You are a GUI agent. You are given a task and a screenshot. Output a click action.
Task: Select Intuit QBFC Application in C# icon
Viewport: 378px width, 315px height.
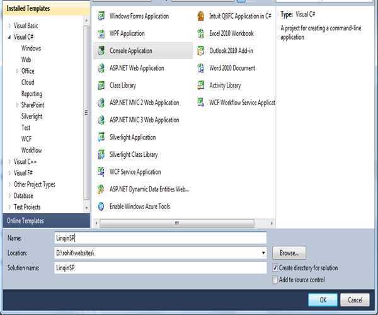pos(201,16)
